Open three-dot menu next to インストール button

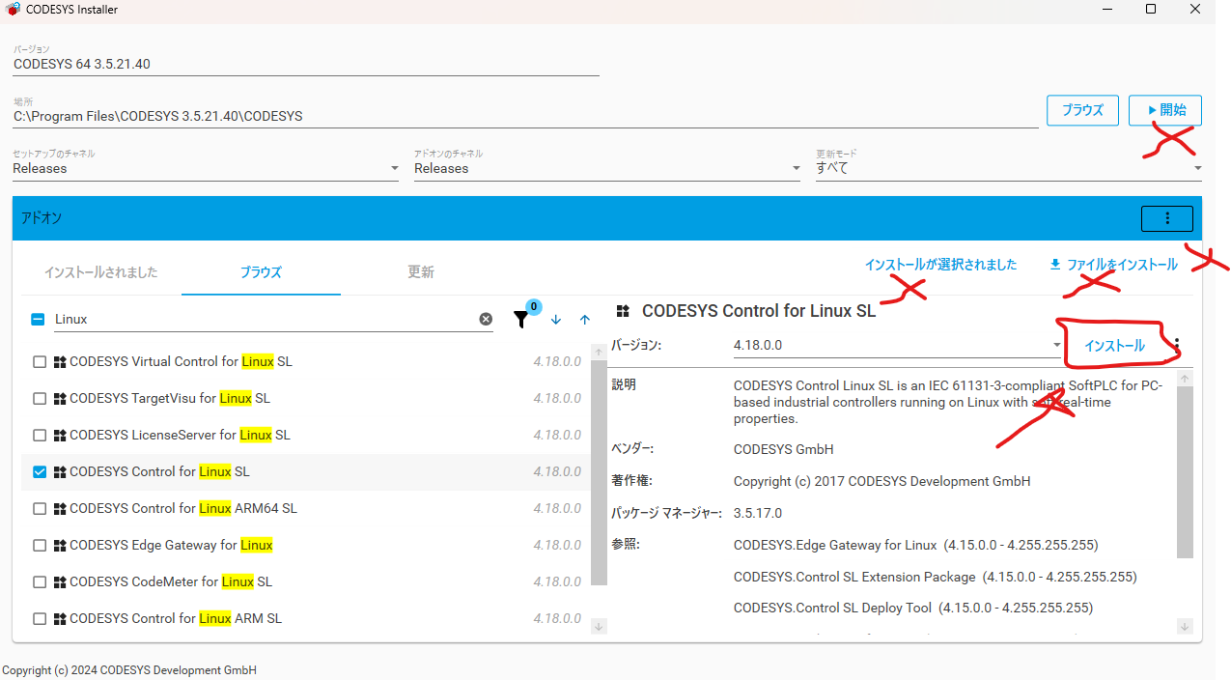tap(1177, 345)
